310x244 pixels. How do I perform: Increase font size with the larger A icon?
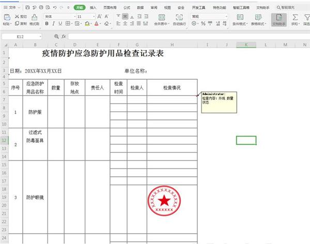99,17
